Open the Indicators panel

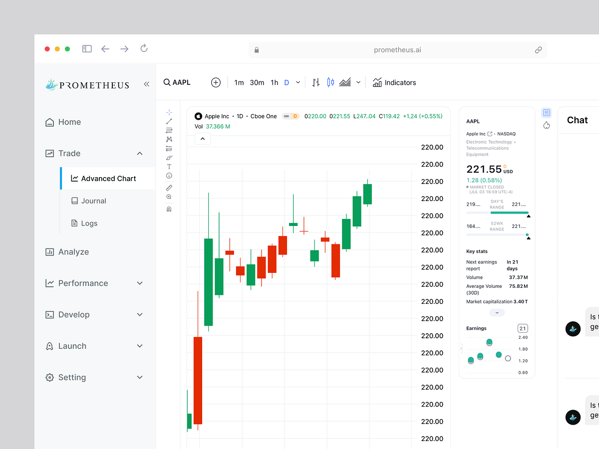394,82
